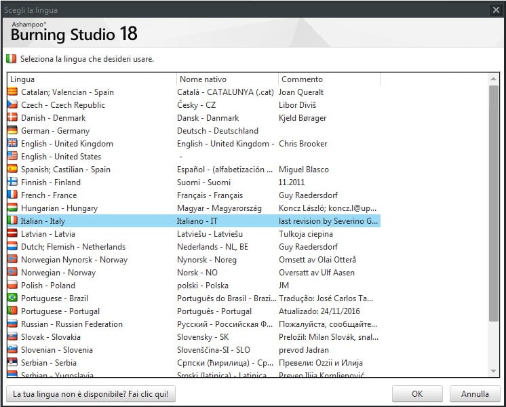Click the Brazil flag icon
The width and height of the screenshot is (506, 407).
coord(13,298)
